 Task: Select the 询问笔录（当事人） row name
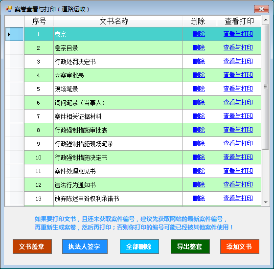point(80,103)
